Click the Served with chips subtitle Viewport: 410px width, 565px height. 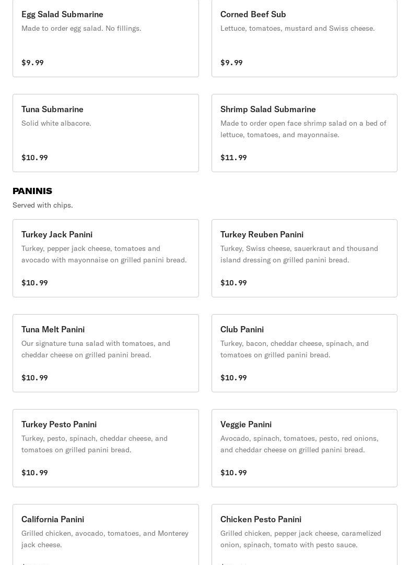click(42, 205)
